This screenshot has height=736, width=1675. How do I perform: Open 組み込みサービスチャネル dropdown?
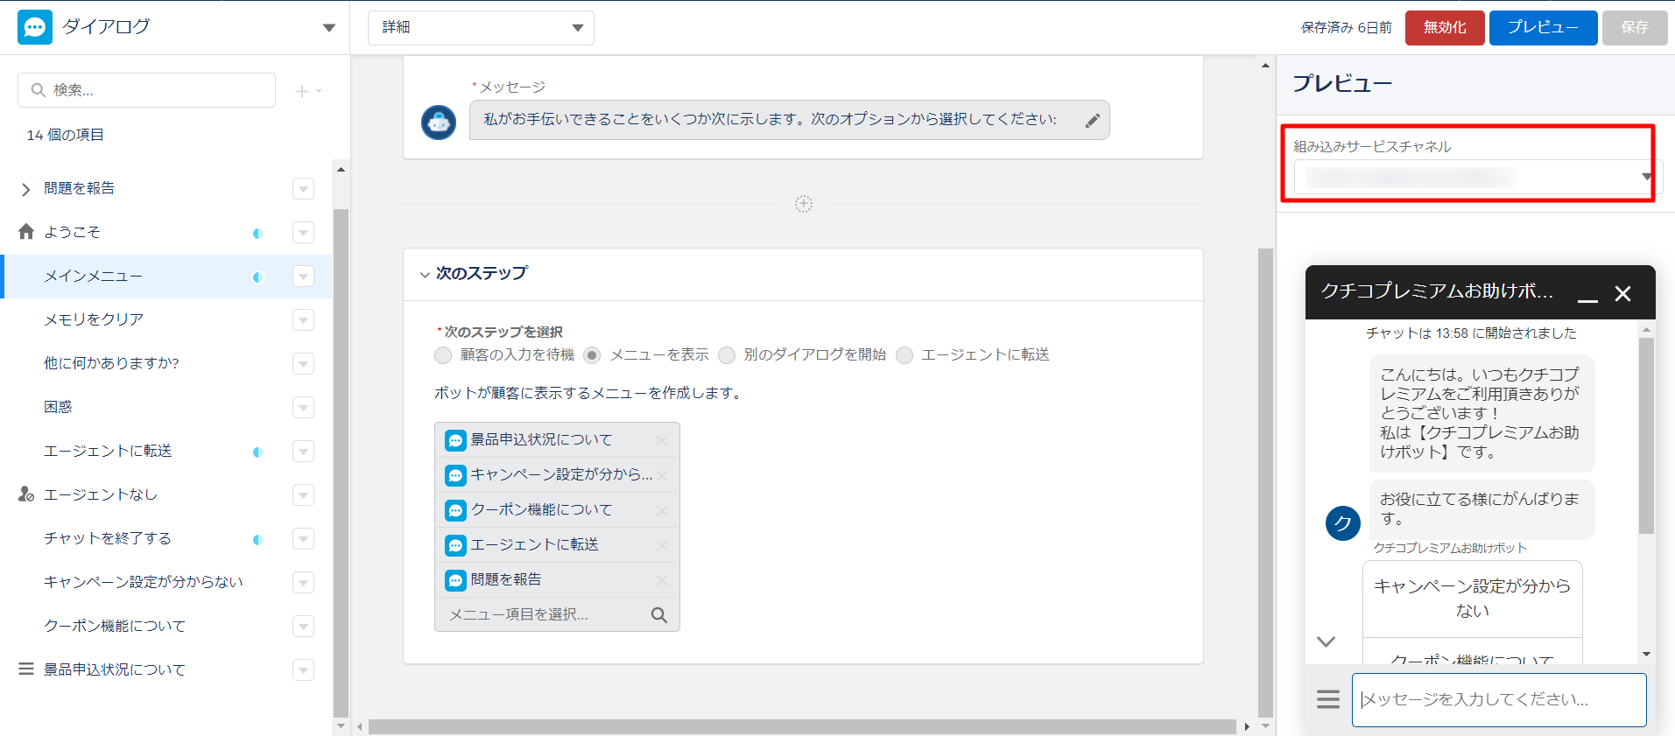click(1475, 178)
